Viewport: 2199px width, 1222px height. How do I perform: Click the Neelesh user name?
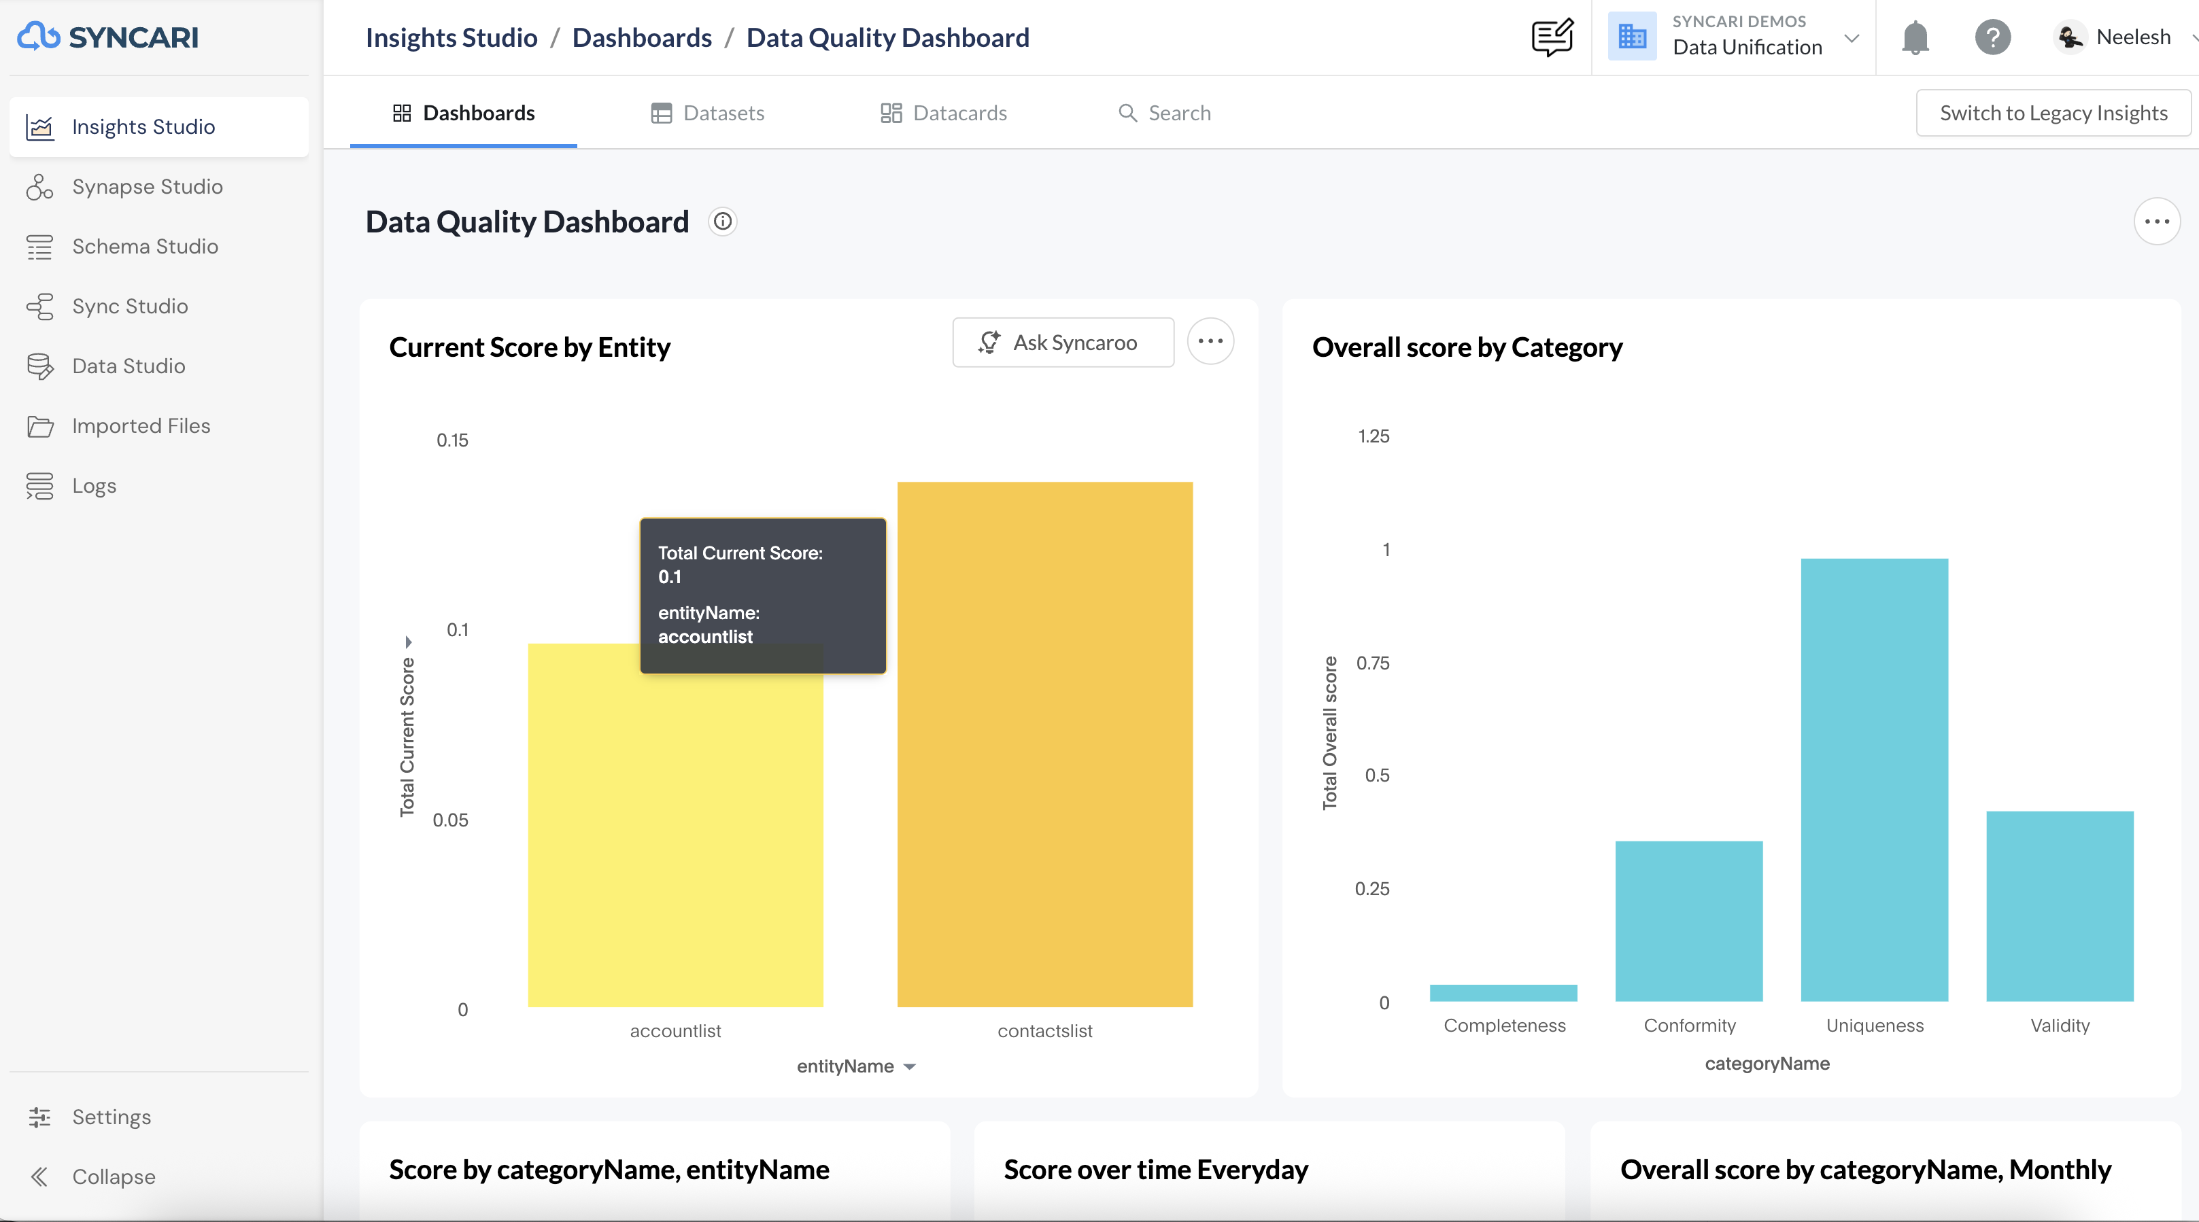2133,37
